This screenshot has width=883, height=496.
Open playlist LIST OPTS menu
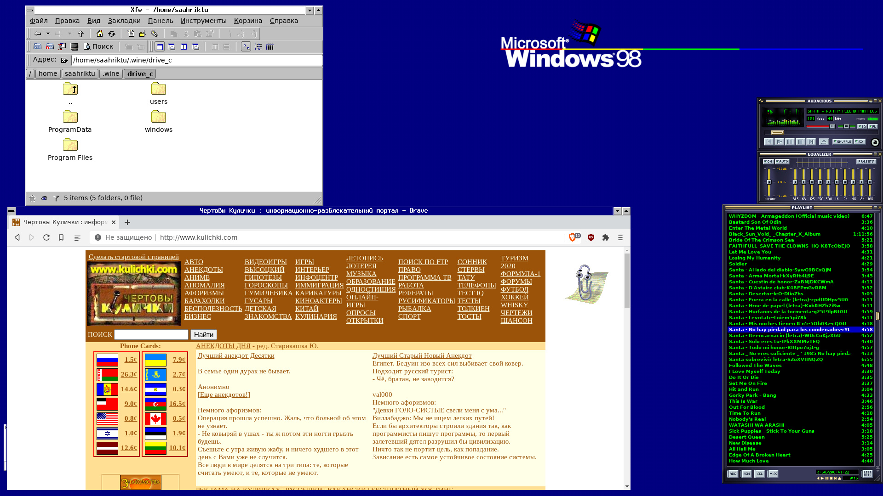point(867,473)
